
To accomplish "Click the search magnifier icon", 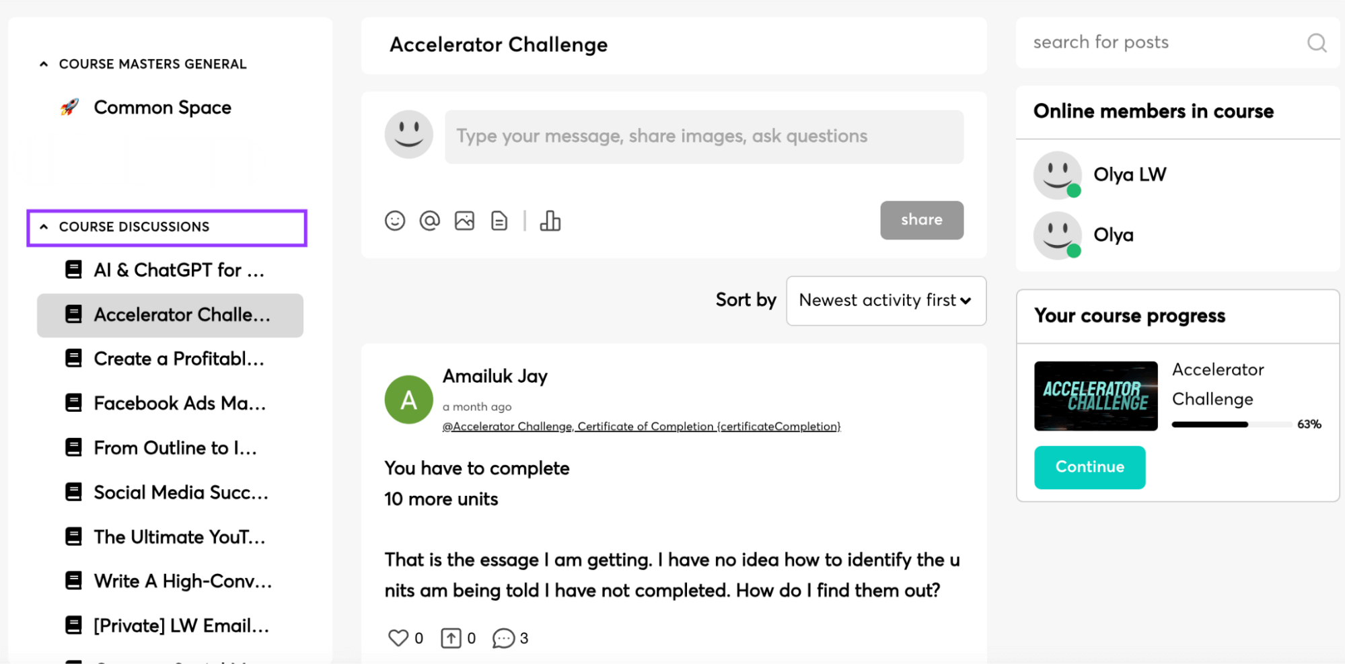I will pyautogui.click(x=1316, y=43).
